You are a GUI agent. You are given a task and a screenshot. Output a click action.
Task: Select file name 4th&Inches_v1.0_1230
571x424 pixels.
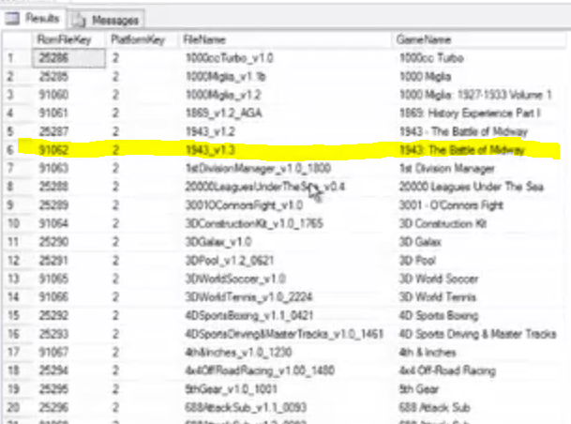(238, 353)
